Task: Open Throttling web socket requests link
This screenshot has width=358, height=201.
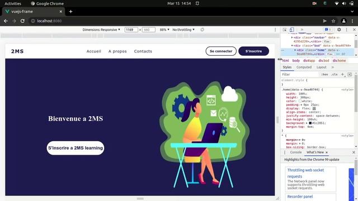Action: pos(305,173)
